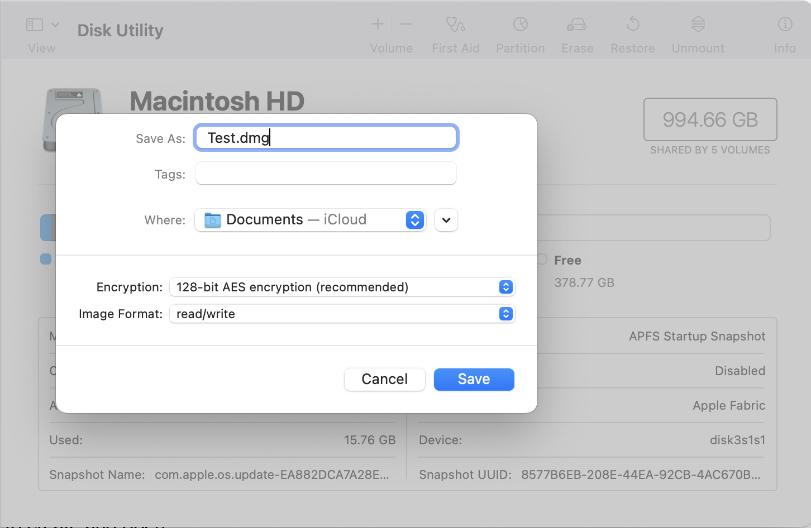Open the Info panel icon
Image resolution: width=811 pixels, height=528 pixels.
coord(785,25)
